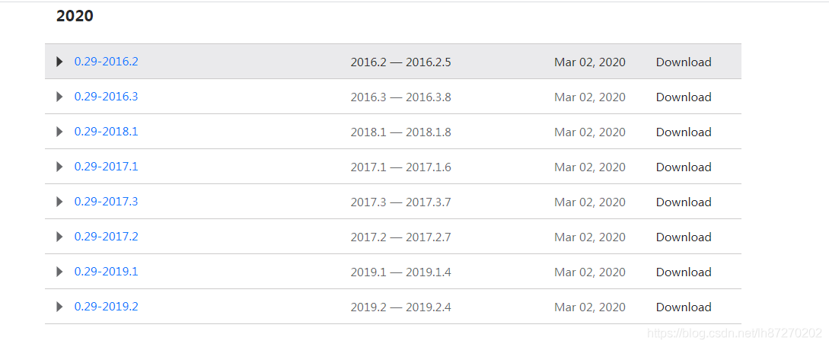Open the 0.29-2017.1 version link

(107, 167)
